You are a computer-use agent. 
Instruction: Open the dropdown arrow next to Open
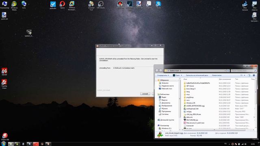pos(181,75)
